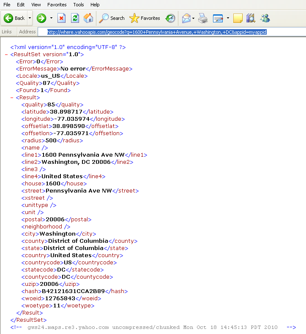Viewport: 306px width, 334px height.
Task: Click the Mail envelope icon
Action: pyautogui.click(x=186, y=18)
